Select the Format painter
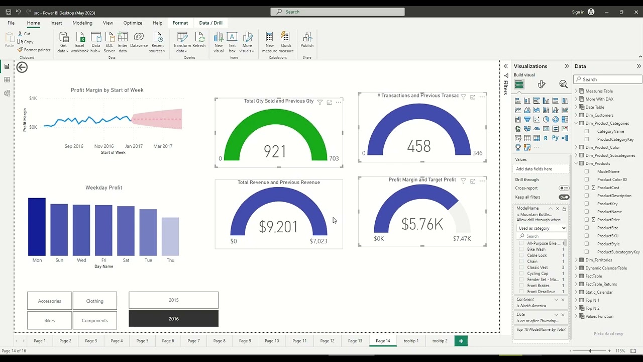The width and height of the screenshot is (643, 362). point(34,50)
